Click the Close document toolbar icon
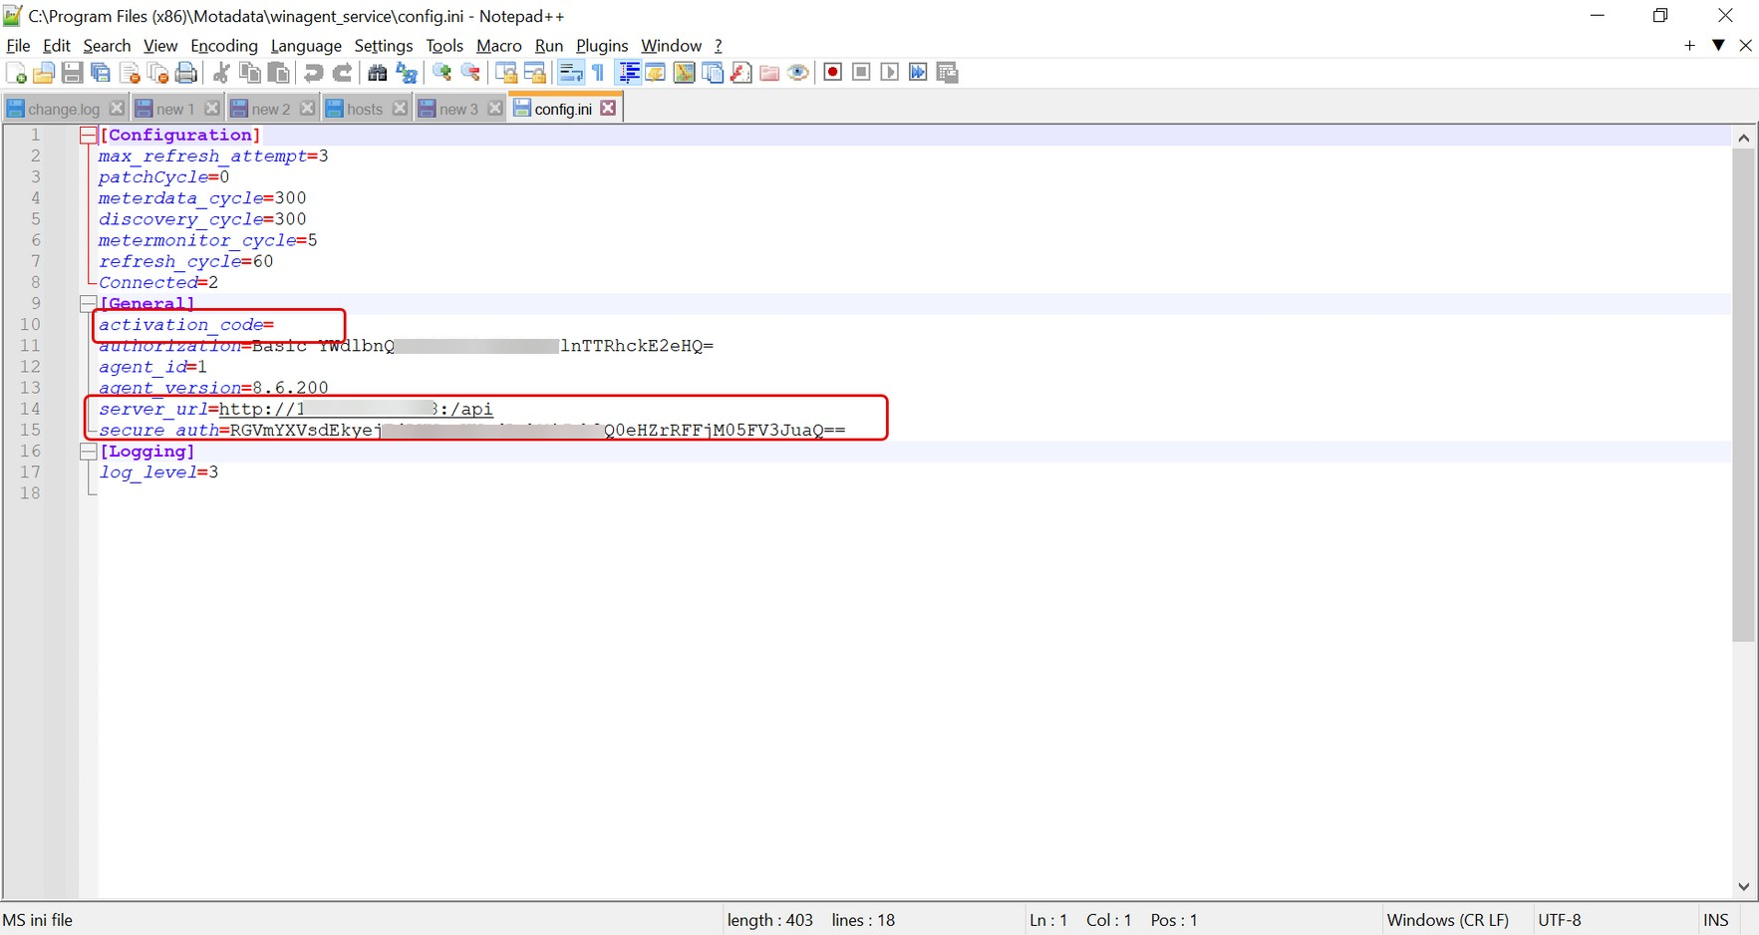 point(130,73)
